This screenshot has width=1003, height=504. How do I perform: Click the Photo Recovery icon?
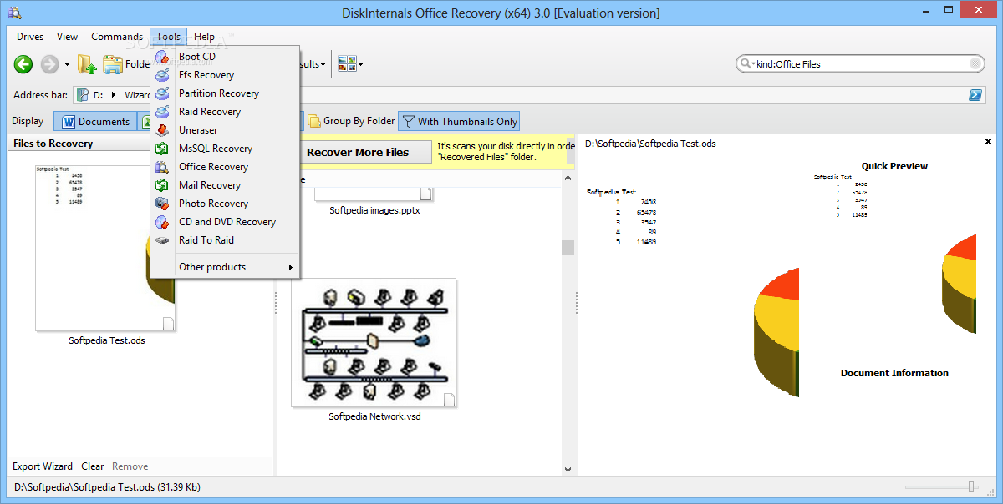click(x=162, y=204)
